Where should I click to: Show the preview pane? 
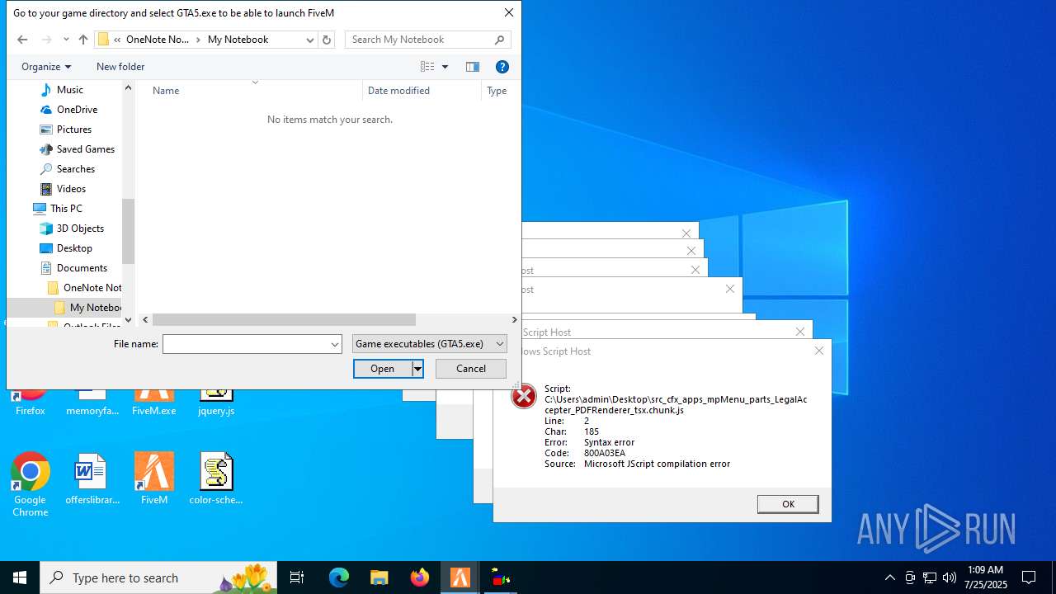pos(473,67)
